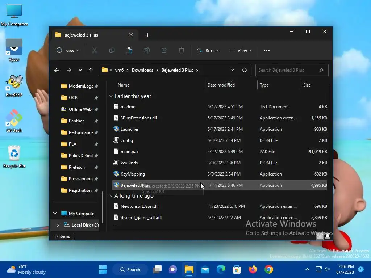Viewport: 371px width, 278px height.
Task: Open the Vysor desktop shortcut
Action: [14, 50]
